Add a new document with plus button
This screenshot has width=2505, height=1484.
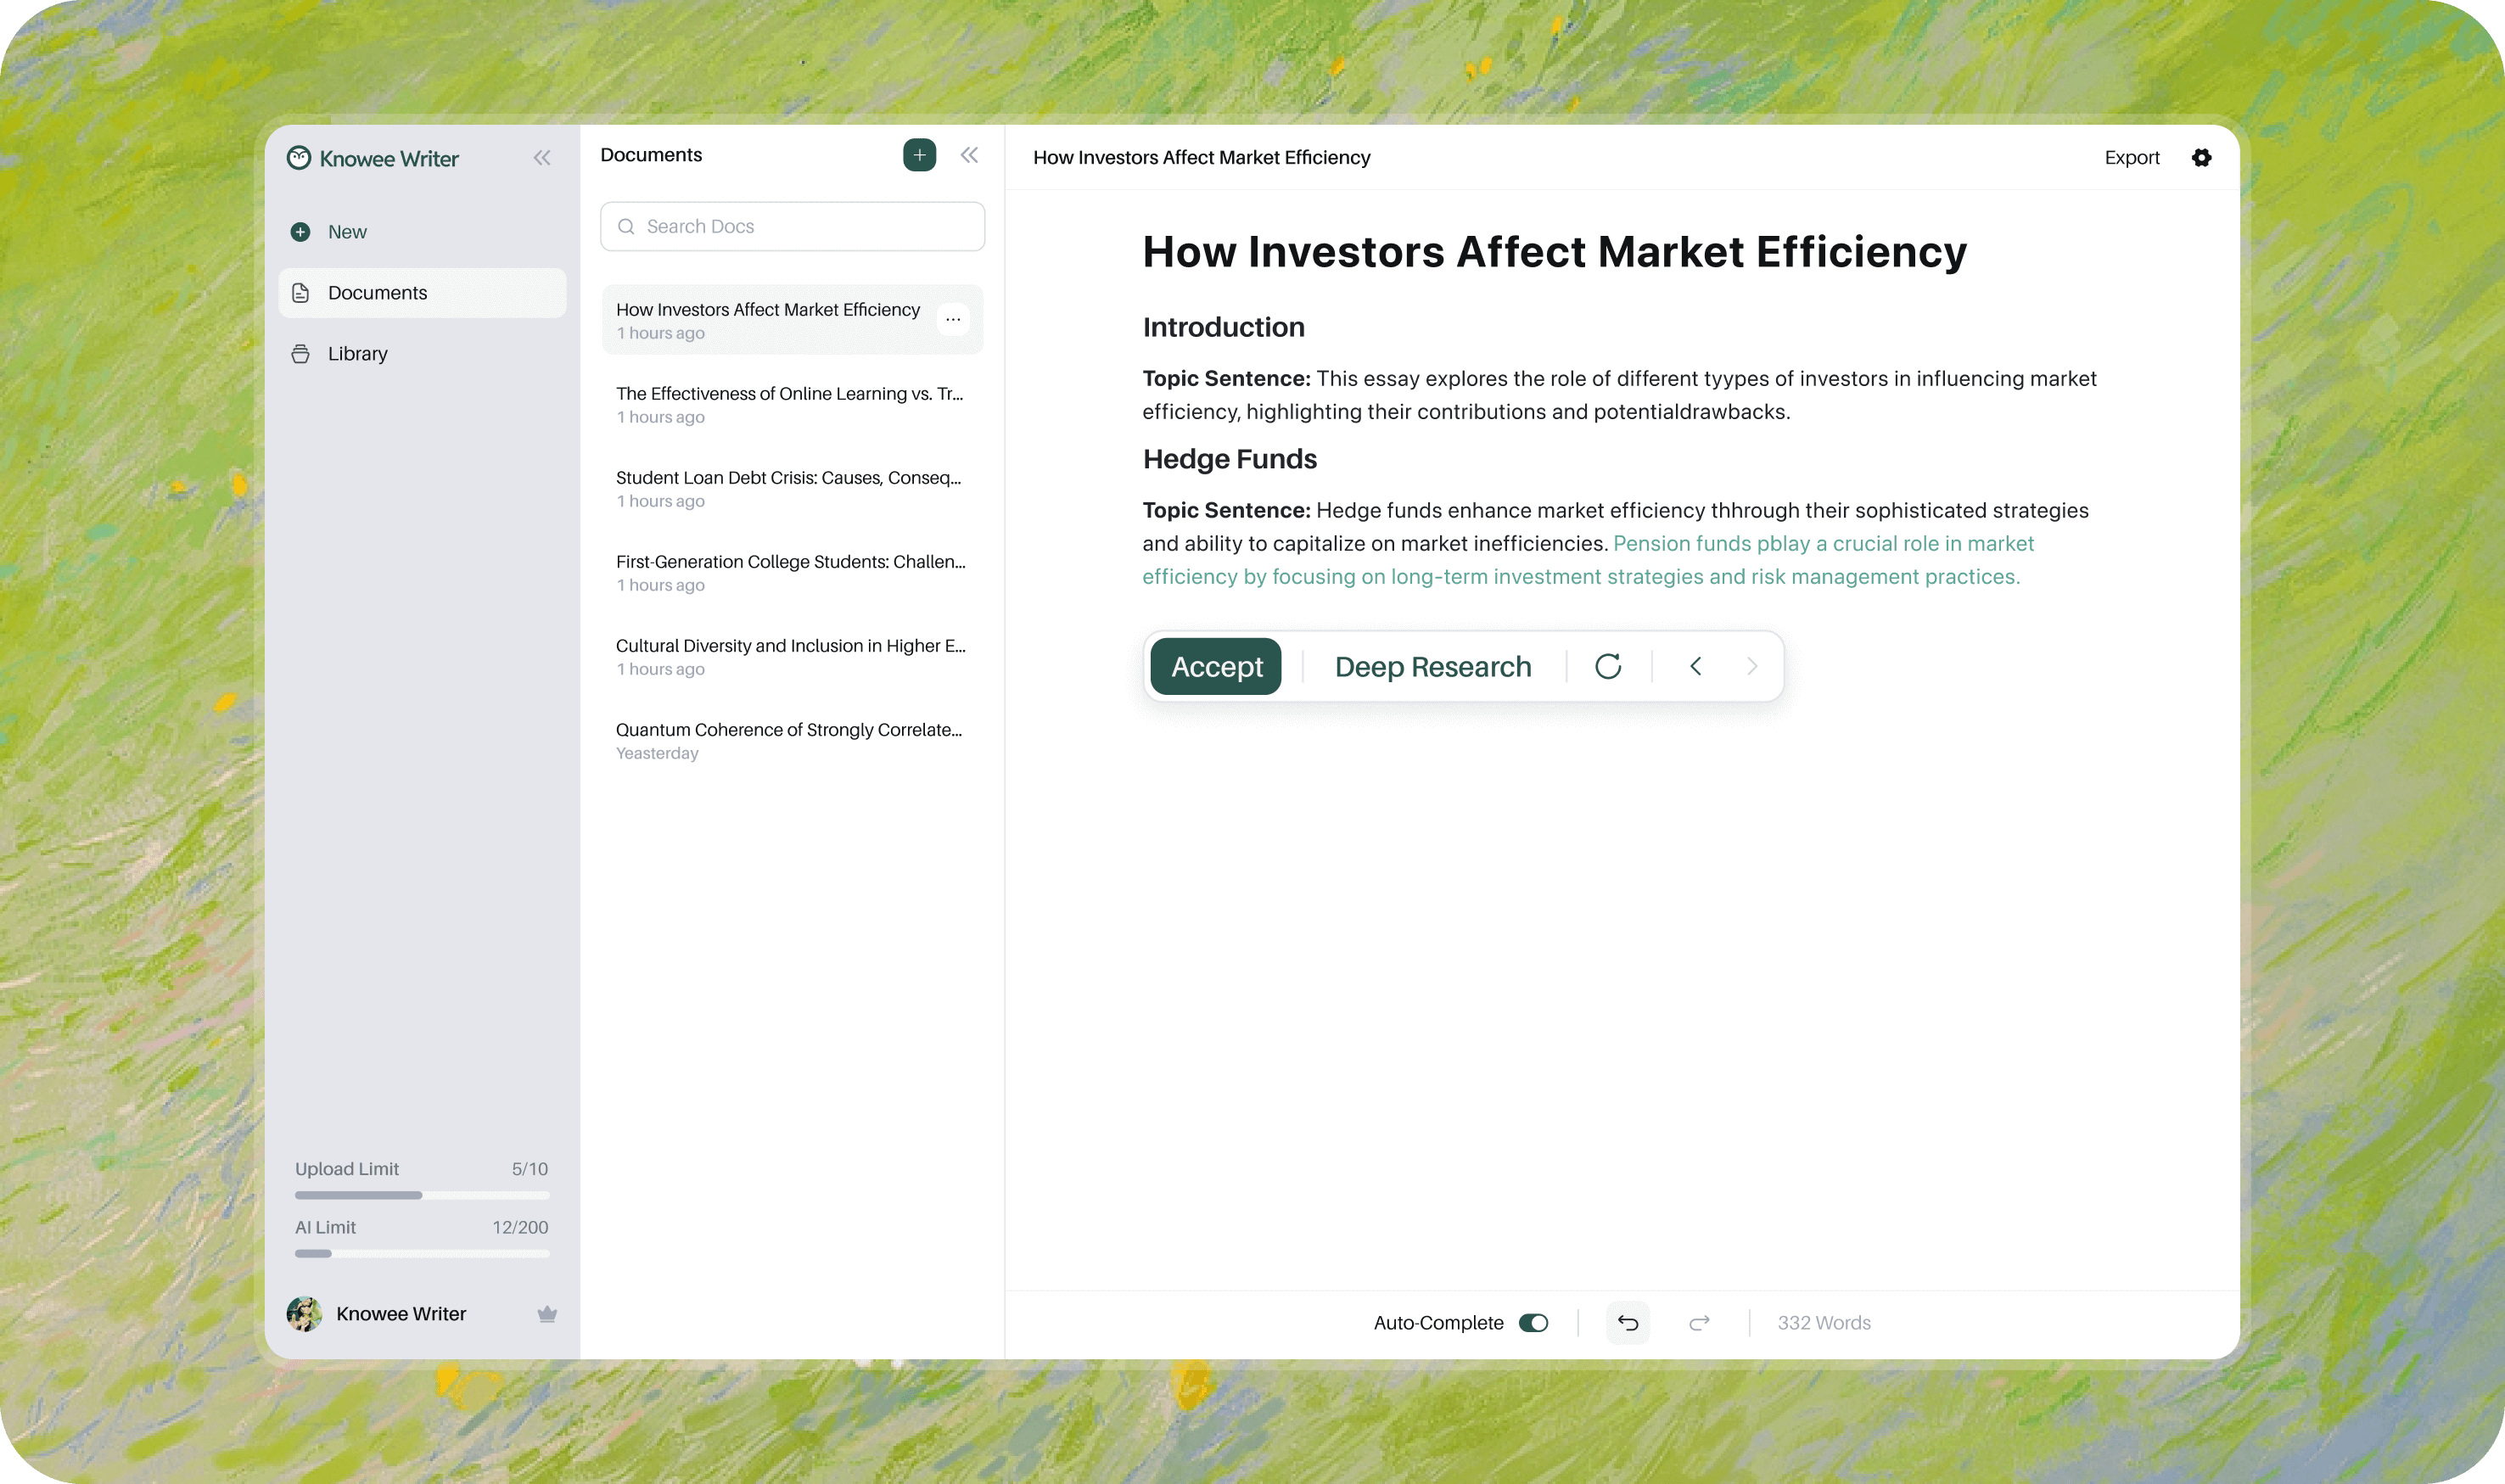click(x=919, y=155)
